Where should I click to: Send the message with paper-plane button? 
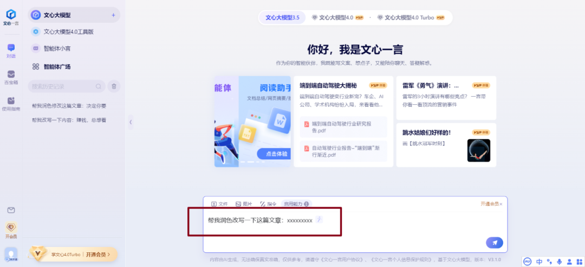[495, 243]
